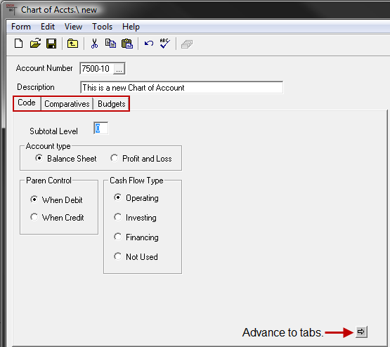The height and width of the screenshot is (347, 390).
Task: Open file with folder icon
Action: [x=35, y=44]
